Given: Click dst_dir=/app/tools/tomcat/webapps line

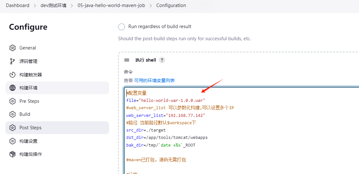Looking at the screenshot, I should pos(167,138).
